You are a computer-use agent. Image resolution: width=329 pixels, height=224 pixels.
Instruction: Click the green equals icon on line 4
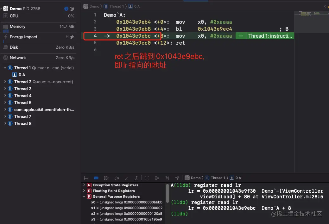(x=241, y=36)
